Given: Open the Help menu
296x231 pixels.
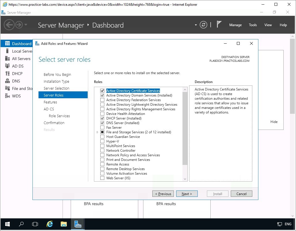Looking at the screenshot, I should point(283,25).
